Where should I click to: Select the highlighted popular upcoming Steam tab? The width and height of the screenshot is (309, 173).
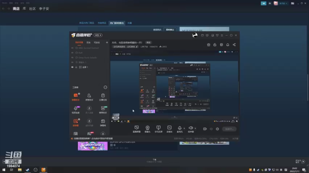click(117, 23)
